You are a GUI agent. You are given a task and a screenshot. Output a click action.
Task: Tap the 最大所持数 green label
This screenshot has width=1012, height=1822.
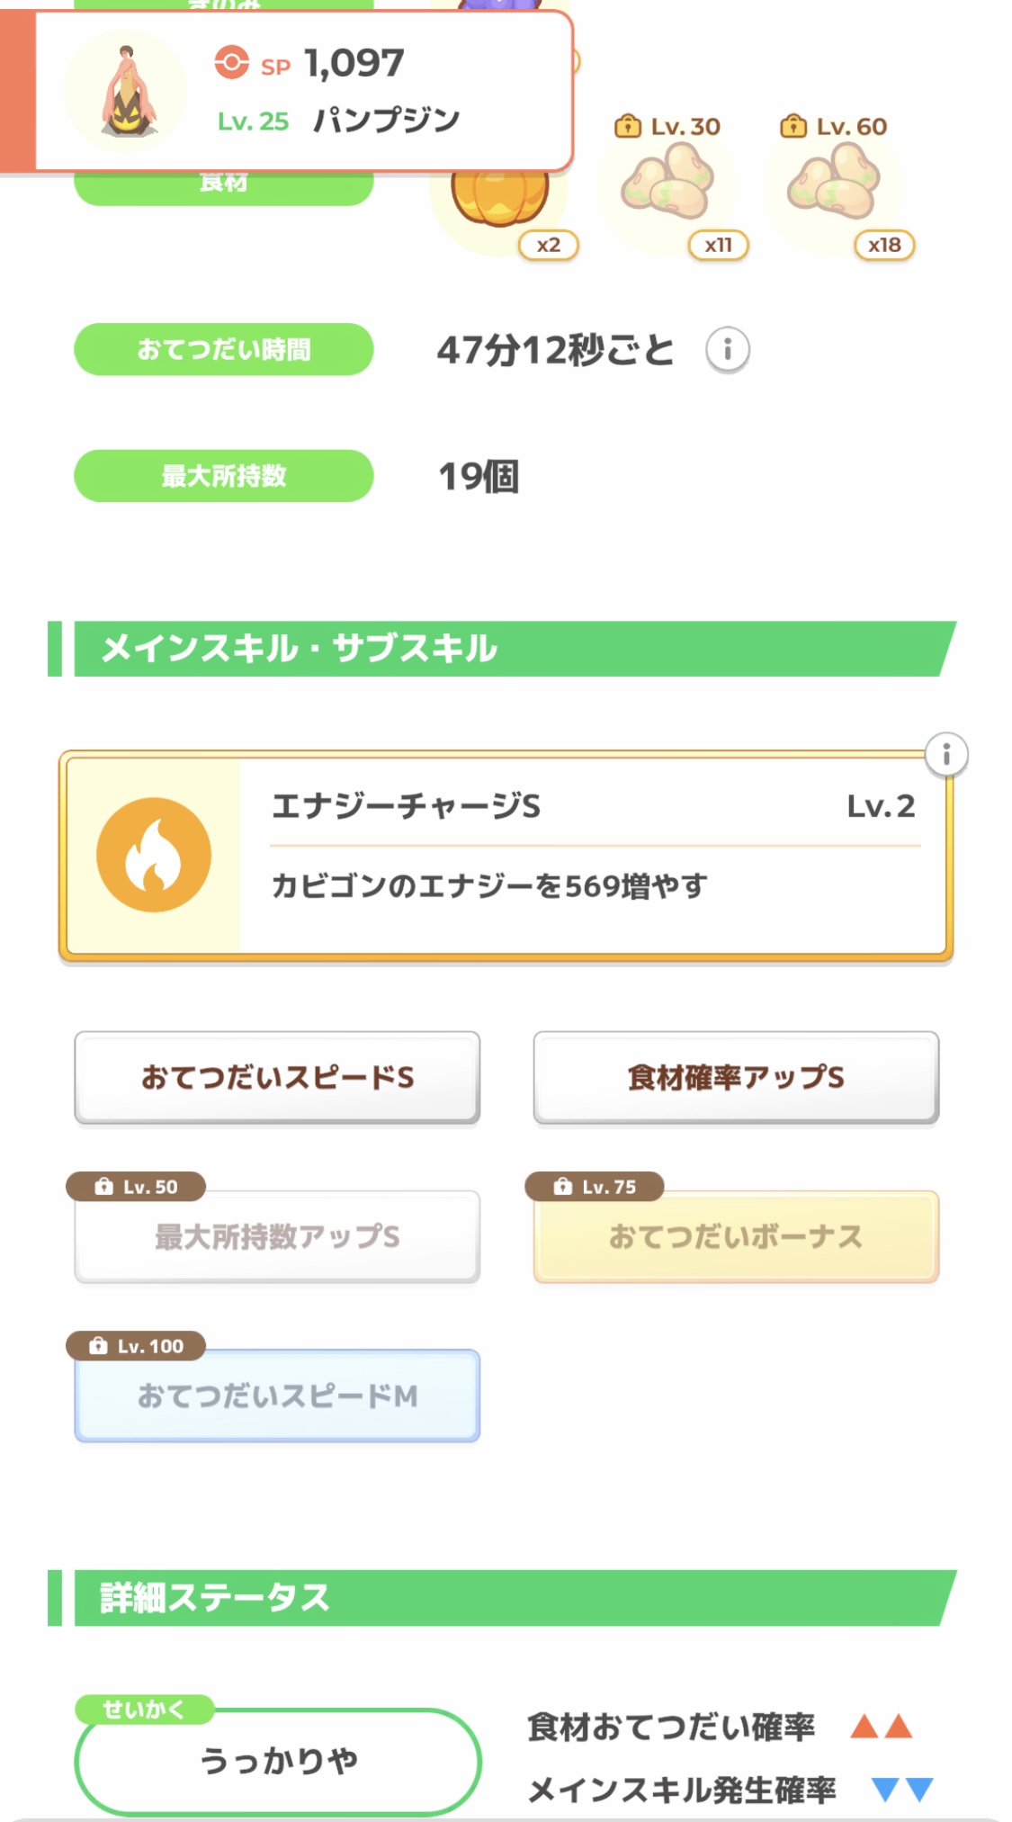(223, 476)
